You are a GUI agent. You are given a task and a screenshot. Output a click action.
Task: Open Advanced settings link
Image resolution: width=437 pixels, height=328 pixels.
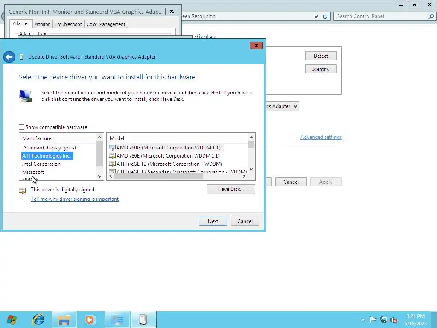pos(321,137)
